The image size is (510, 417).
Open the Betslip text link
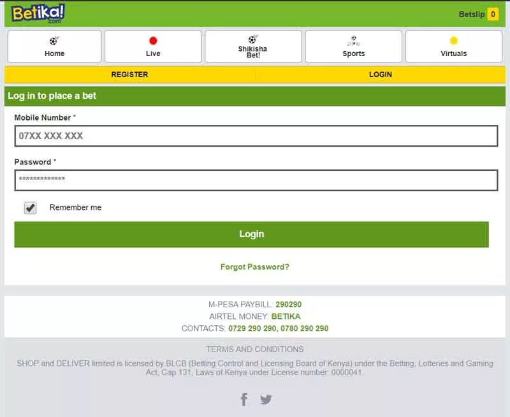coord(472,14)
